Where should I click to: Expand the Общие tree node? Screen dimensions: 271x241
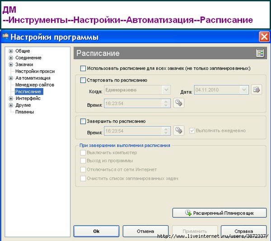[x=11, y=51]
